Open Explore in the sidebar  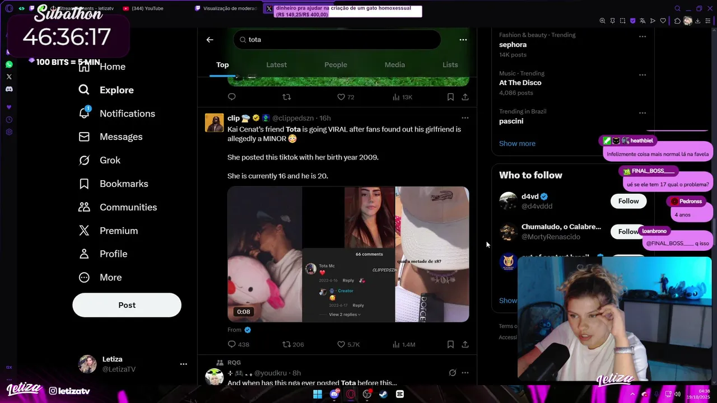[106, 90]
